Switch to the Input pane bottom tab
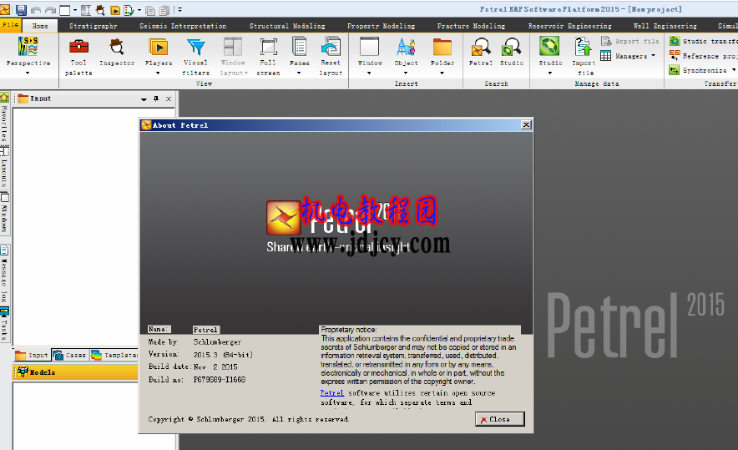Viewport: 738px width, 450px height. [32, 356]
